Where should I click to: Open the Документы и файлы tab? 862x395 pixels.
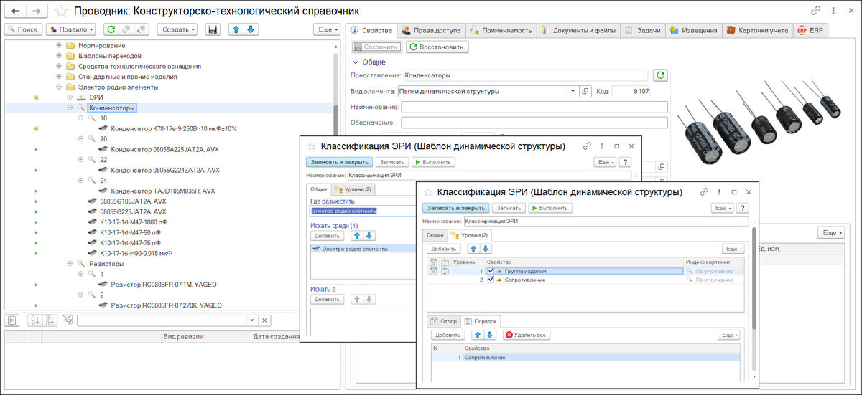coord(578,30)
